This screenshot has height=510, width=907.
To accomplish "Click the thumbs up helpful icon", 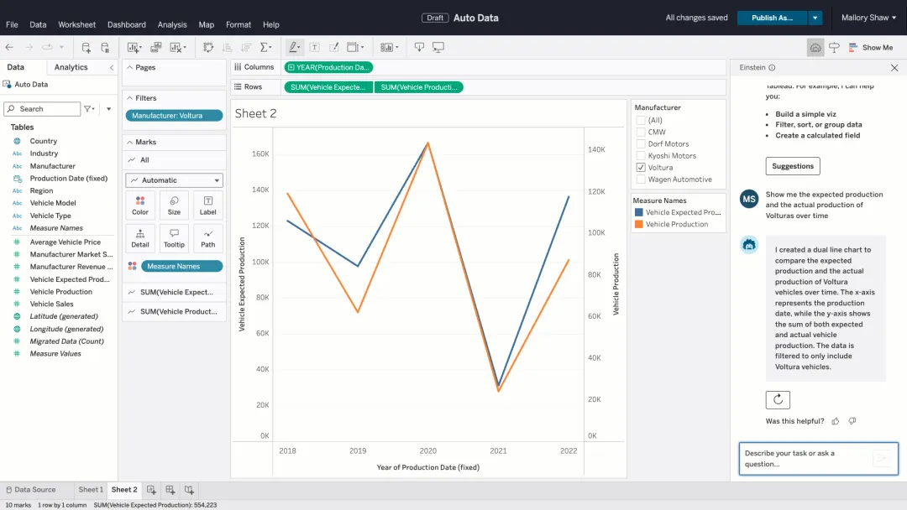I will click(x=836, y=421).
